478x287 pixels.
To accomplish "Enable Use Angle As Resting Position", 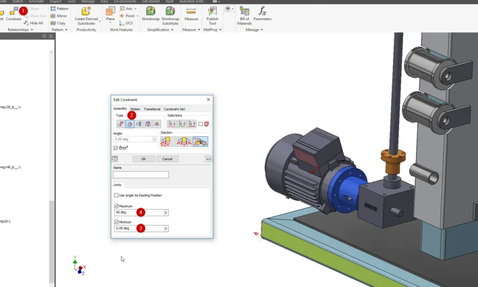I will click(x=116, y=195).
